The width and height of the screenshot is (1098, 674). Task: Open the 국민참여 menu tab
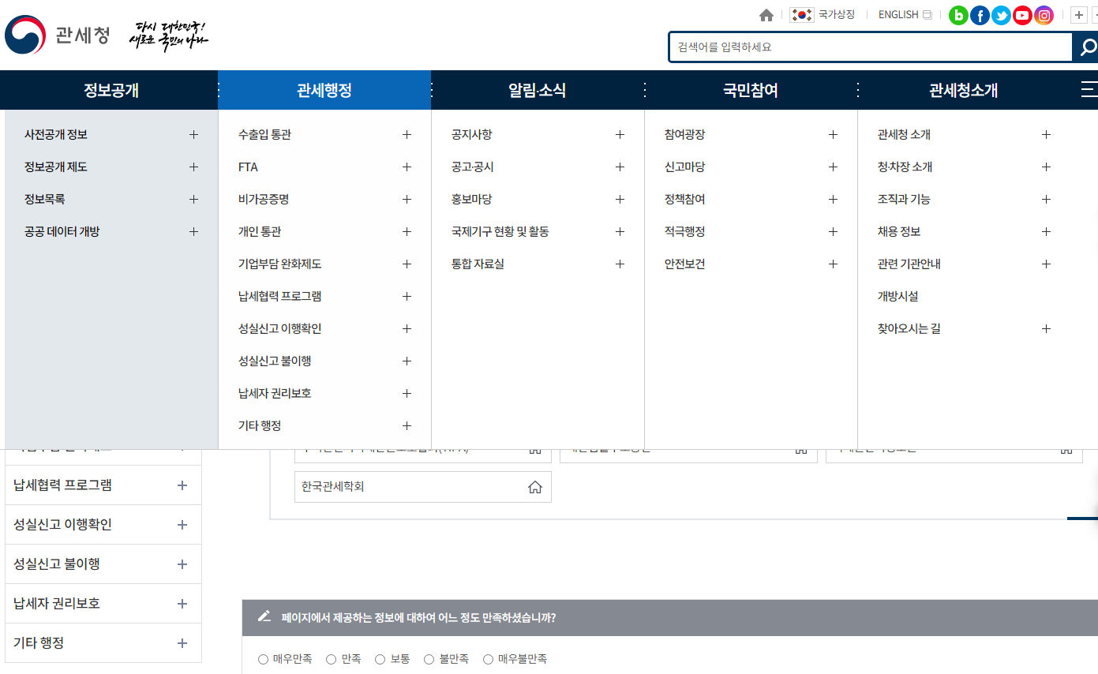[751, 89]
